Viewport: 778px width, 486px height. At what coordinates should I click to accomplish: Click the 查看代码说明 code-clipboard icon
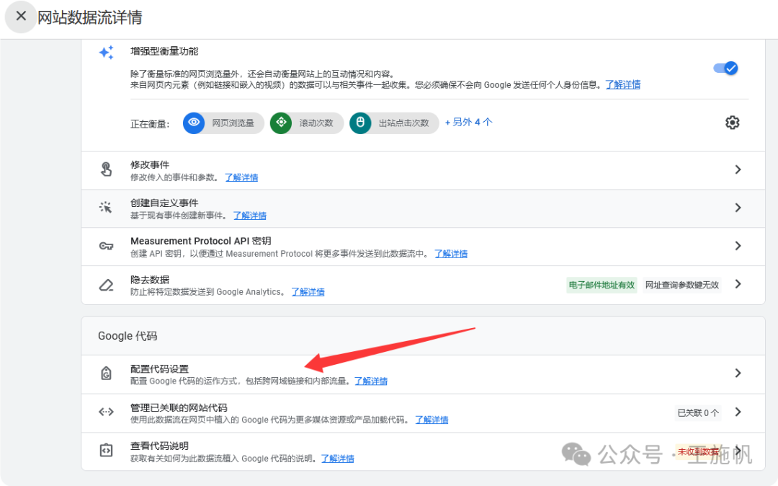(106, 450)
